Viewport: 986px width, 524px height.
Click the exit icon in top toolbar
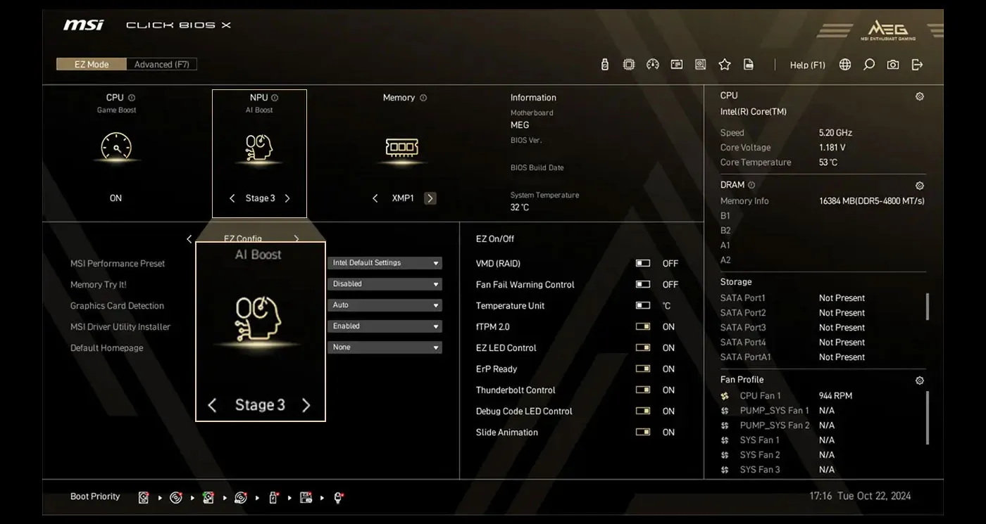click(x=917, y=65)
